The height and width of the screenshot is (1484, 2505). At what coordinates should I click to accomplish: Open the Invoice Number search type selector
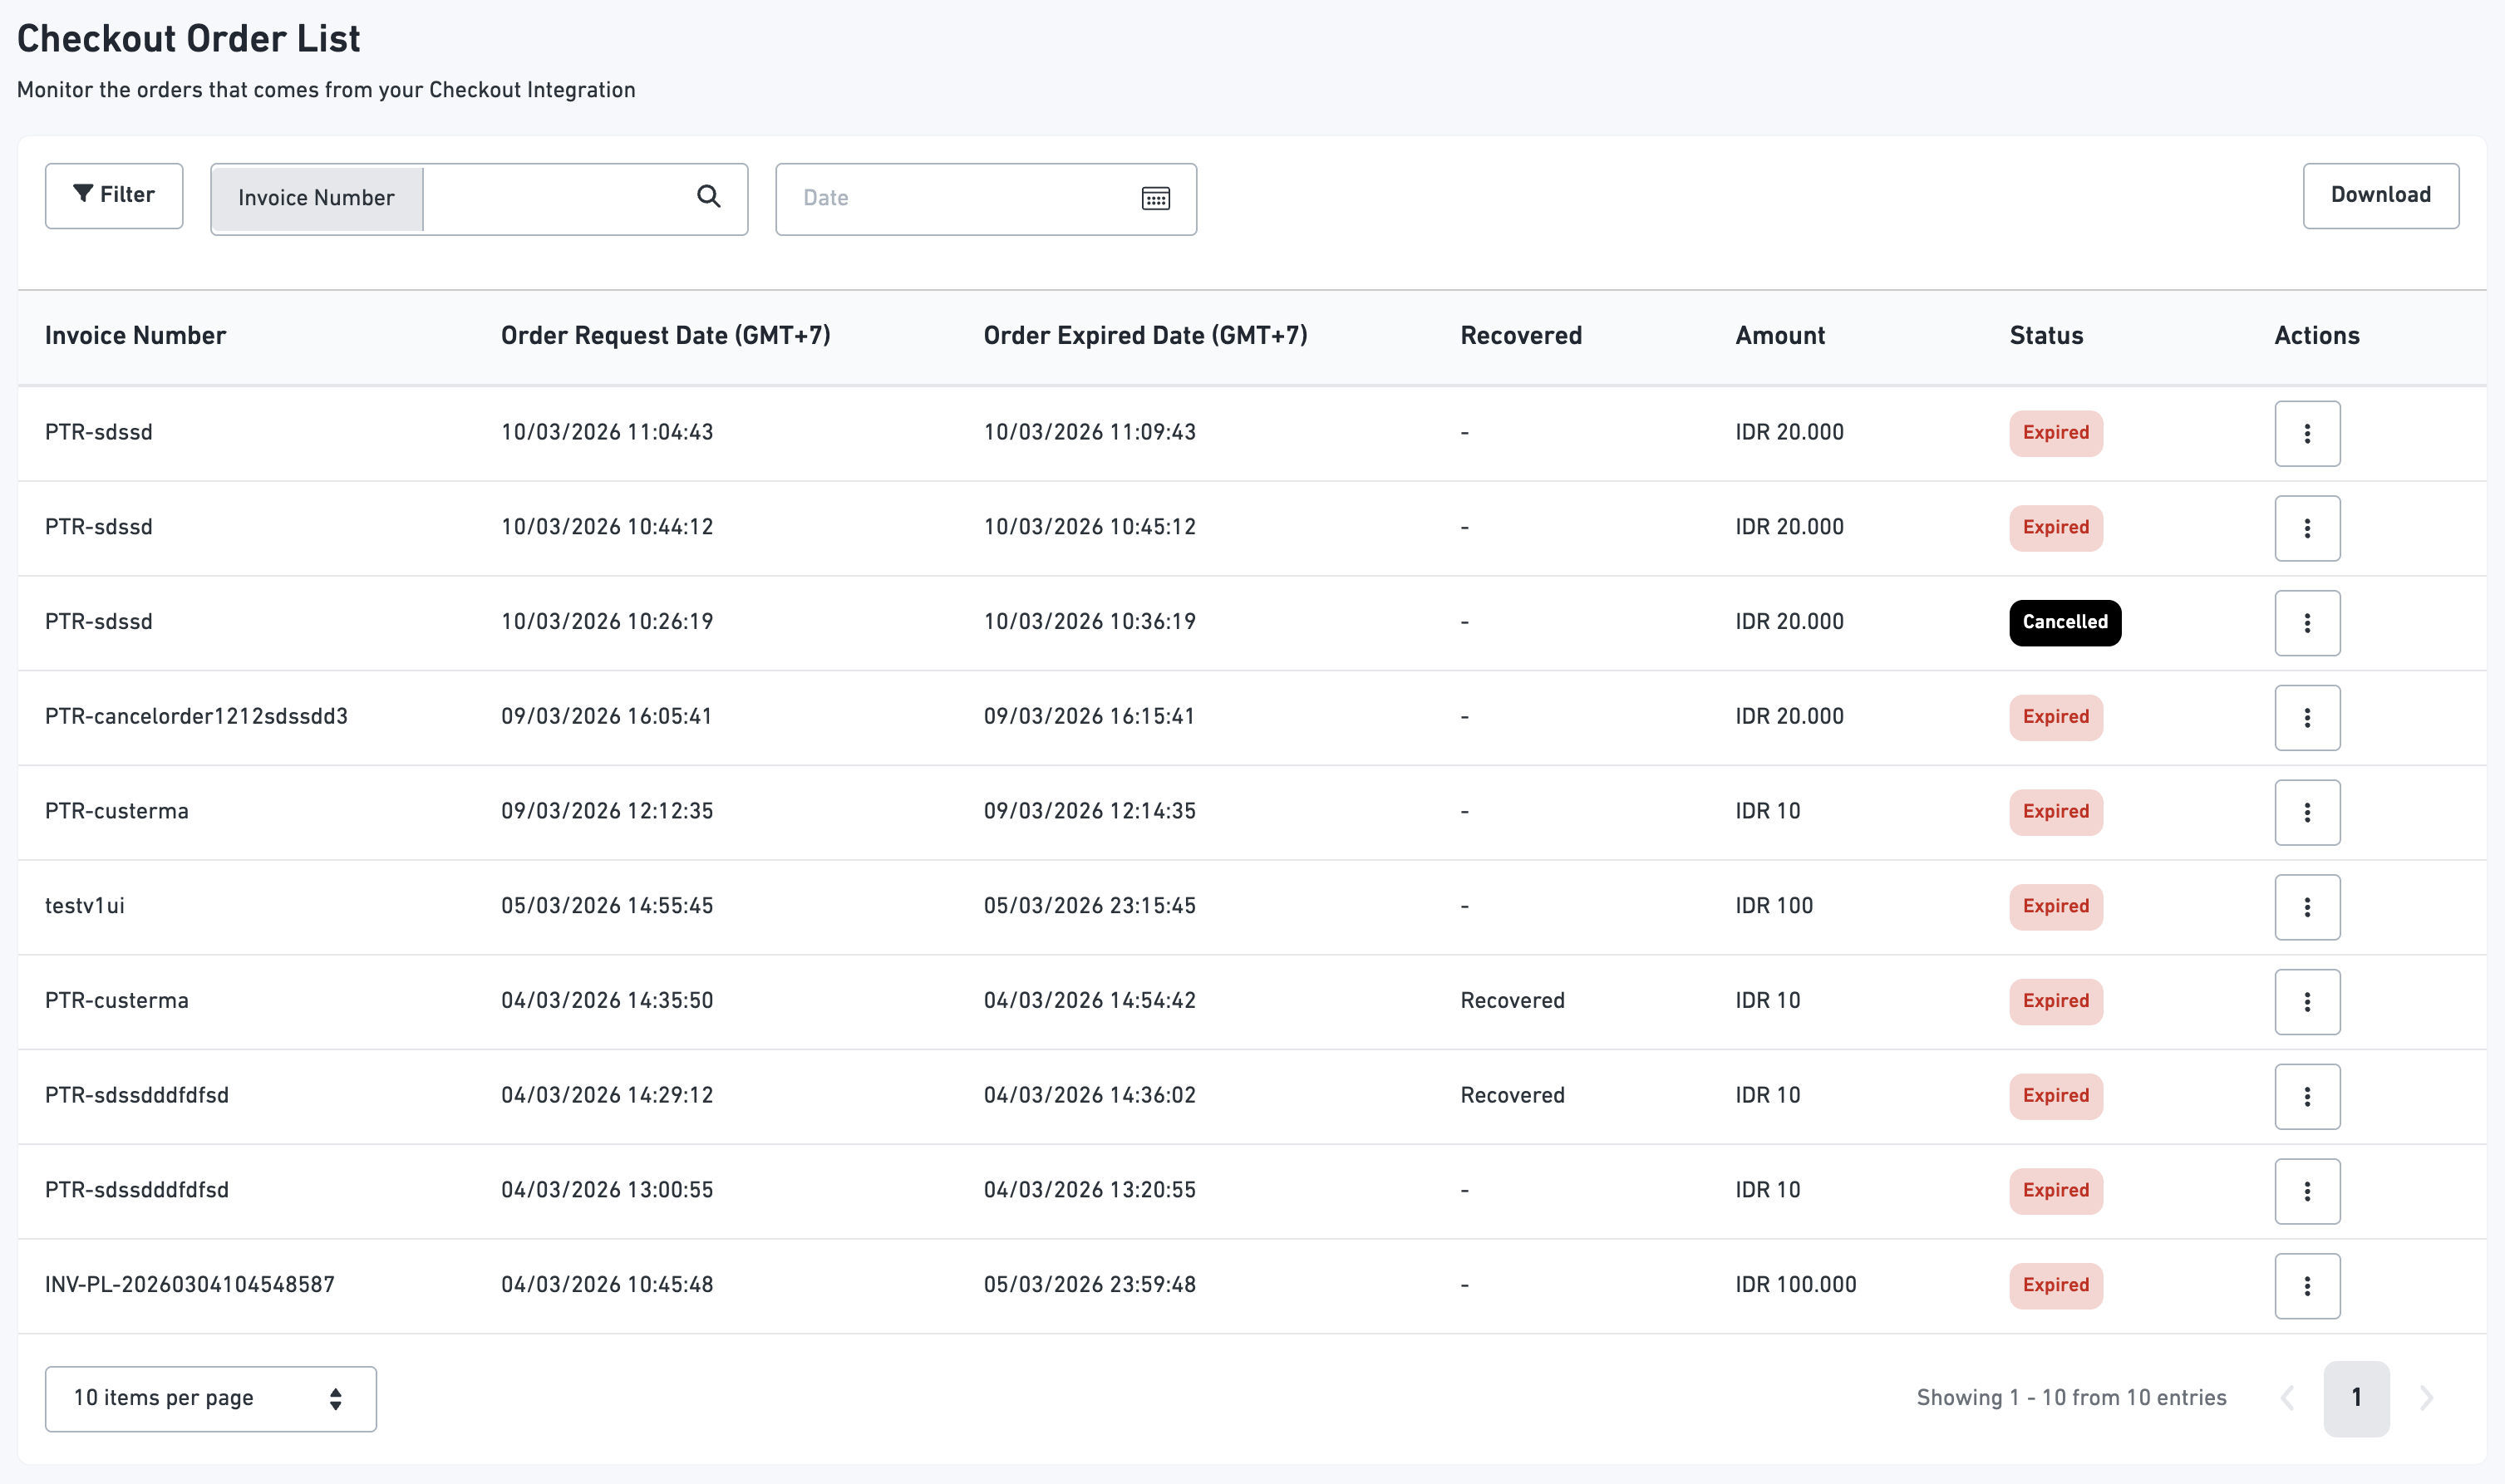point(316,198)
